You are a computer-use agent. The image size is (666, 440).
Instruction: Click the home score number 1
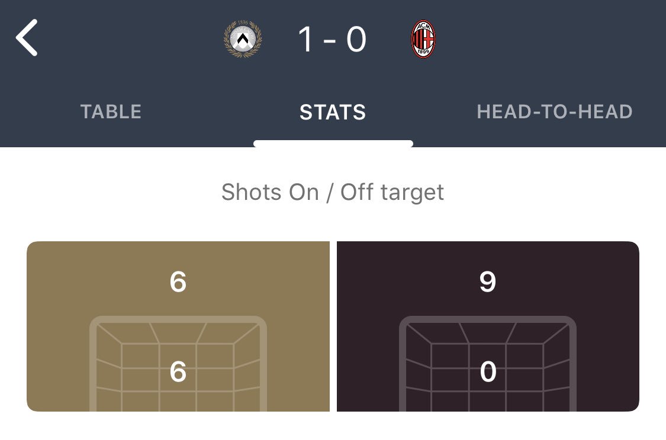304,40
